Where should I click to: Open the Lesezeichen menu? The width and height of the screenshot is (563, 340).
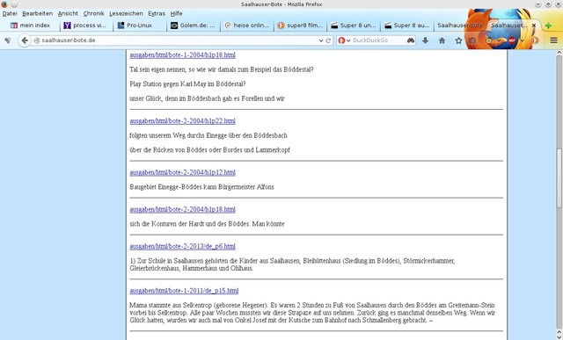coord(126,13)
